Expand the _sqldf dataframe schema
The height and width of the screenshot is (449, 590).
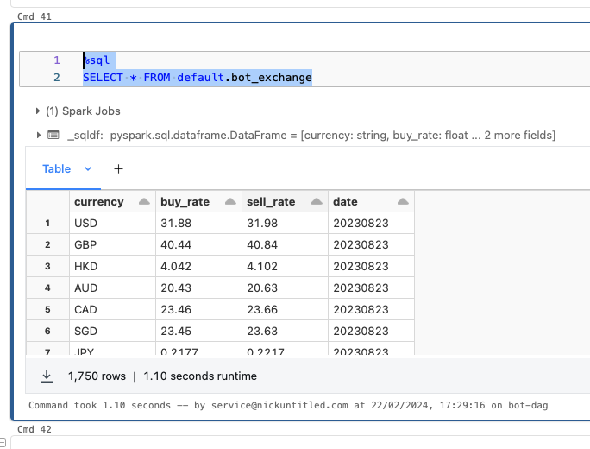pos(38,136)
